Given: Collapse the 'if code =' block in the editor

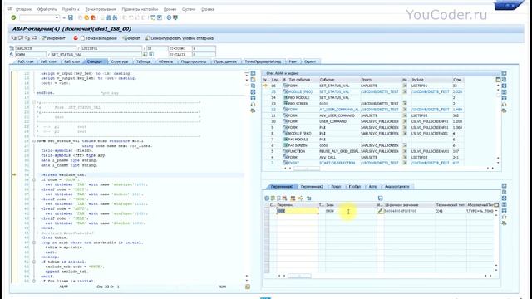Looking at the screenshot, I should [x=34, y=179].
